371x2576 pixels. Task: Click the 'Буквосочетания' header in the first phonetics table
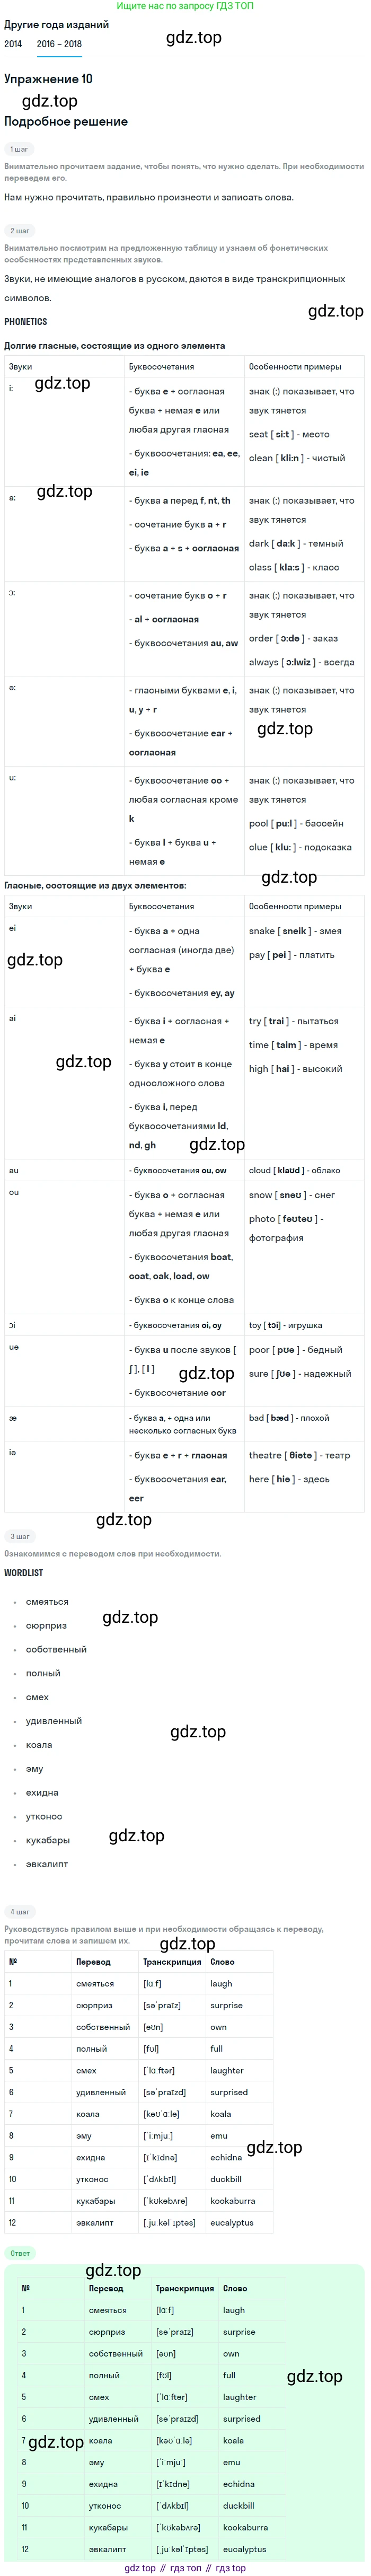tap(161, 367)
